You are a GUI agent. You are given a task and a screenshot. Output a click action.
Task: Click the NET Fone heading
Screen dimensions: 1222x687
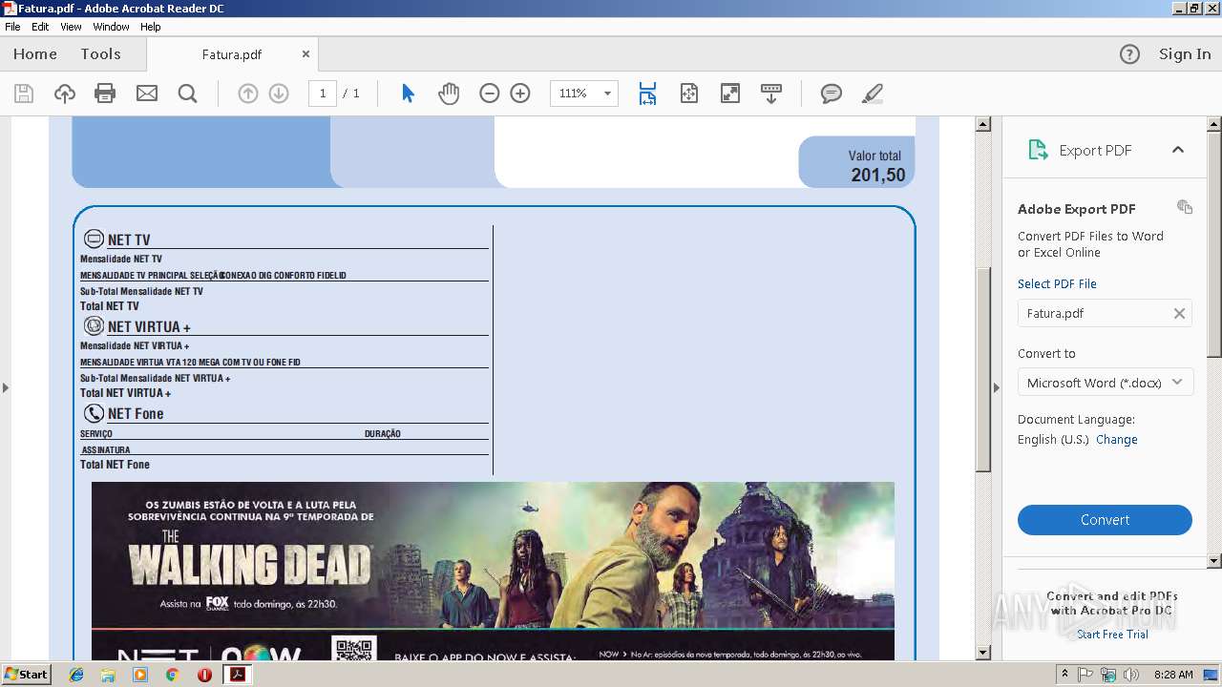click(x=136, y=413)
